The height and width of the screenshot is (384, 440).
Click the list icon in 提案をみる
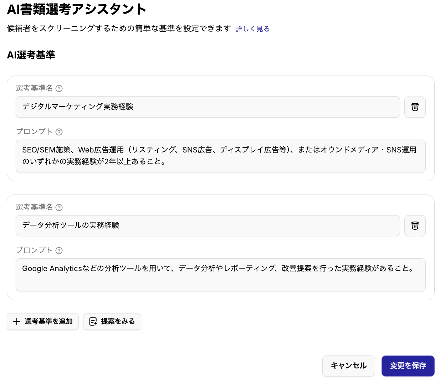[x=93, y=322]
